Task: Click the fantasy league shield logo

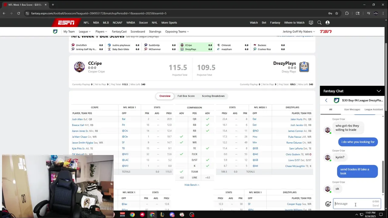Action: [55, 31]
